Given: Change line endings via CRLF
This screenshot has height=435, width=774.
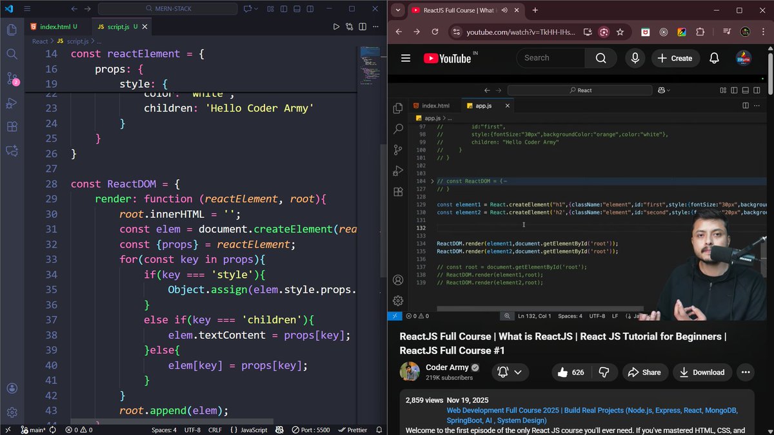Looking at the screenshot, I should point(215,430).
